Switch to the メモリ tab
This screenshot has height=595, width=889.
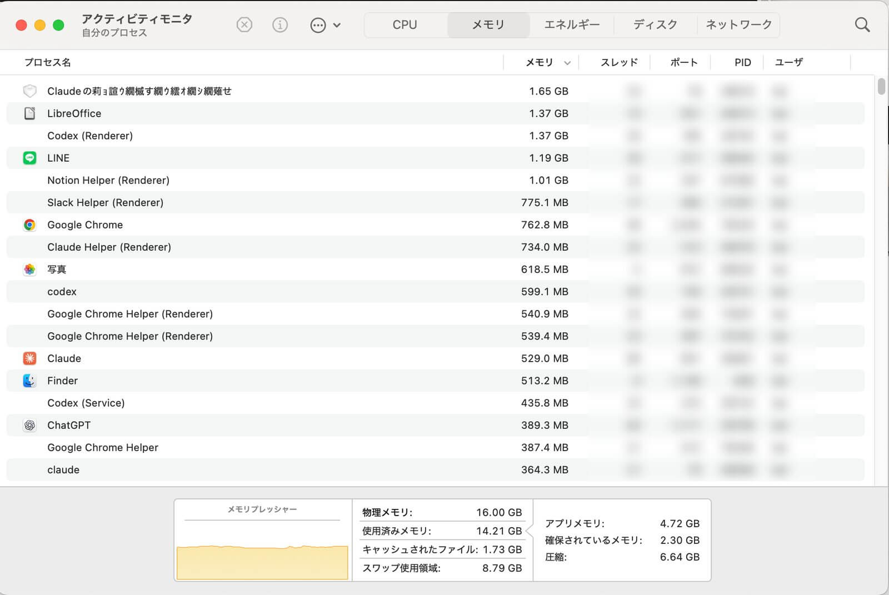(488, 25)
